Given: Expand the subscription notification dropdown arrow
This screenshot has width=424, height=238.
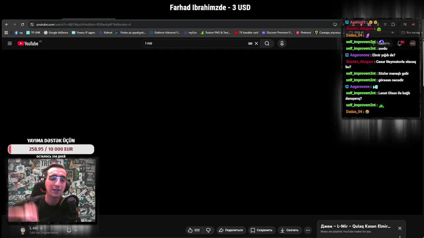Looking at the screenshot, I should pos(76,230).
